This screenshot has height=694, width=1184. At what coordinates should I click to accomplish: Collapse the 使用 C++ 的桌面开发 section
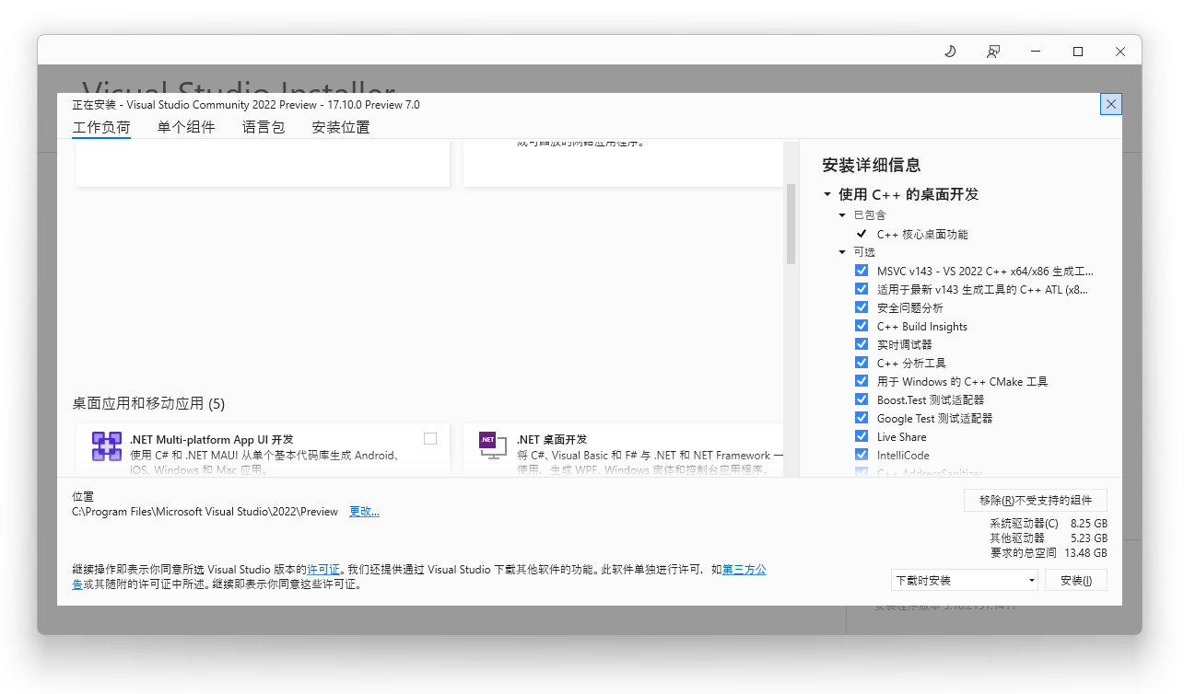pyautogui.click(x=827, y=195)
